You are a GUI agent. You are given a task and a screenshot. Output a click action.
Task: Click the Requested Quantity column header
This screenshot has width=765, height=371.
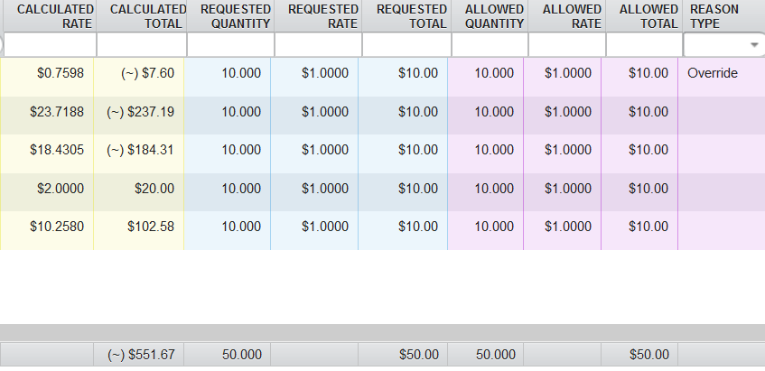[x=229, y=16]
